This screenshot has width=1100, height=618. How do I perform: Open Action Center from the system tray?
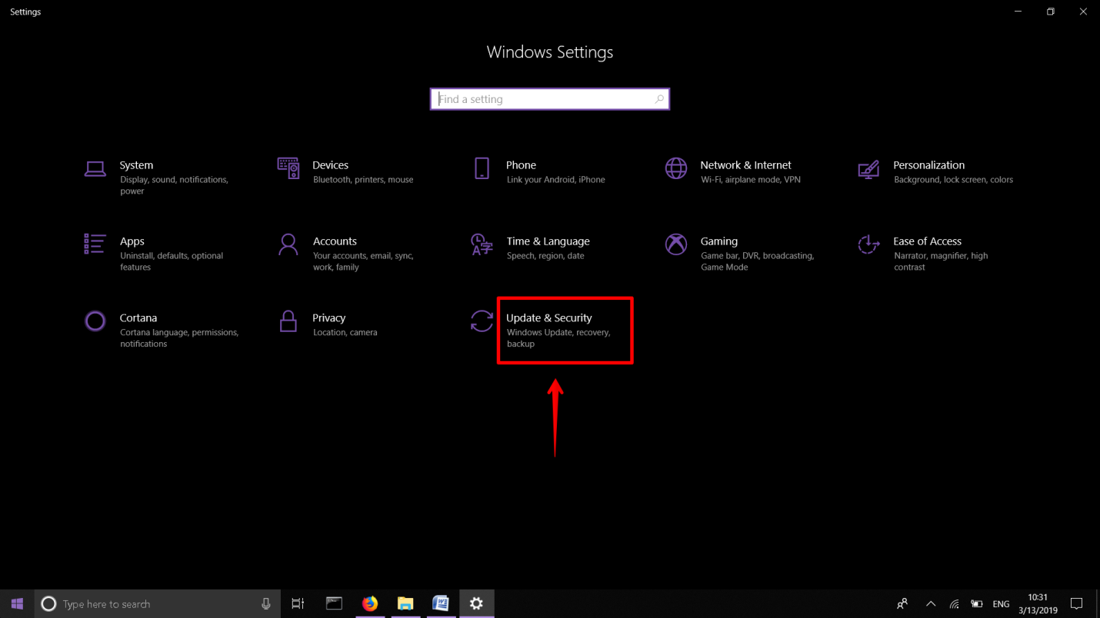pos(1077,604)
